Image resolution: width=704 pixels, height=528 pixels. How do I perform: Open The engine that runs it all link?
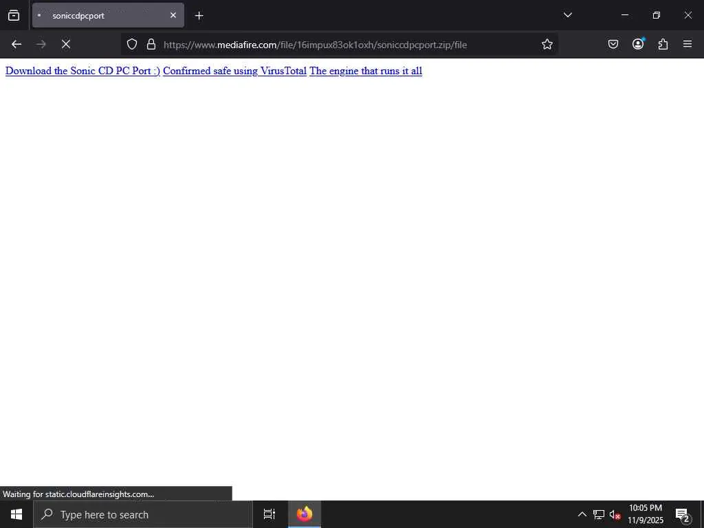[x=366, y=71]
